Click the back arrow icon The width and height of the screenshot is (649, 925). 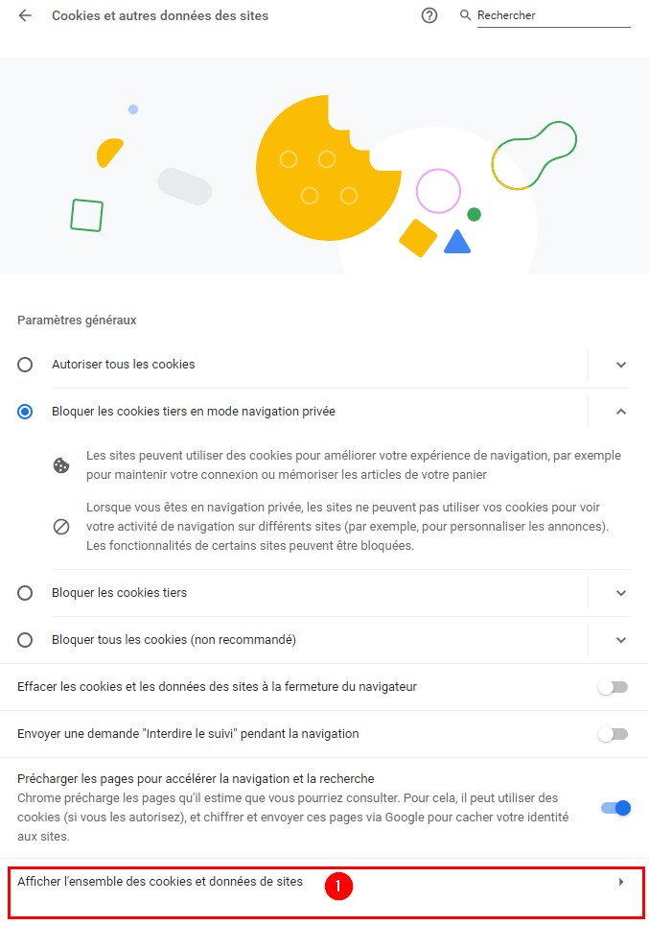(x=25, y=15)
